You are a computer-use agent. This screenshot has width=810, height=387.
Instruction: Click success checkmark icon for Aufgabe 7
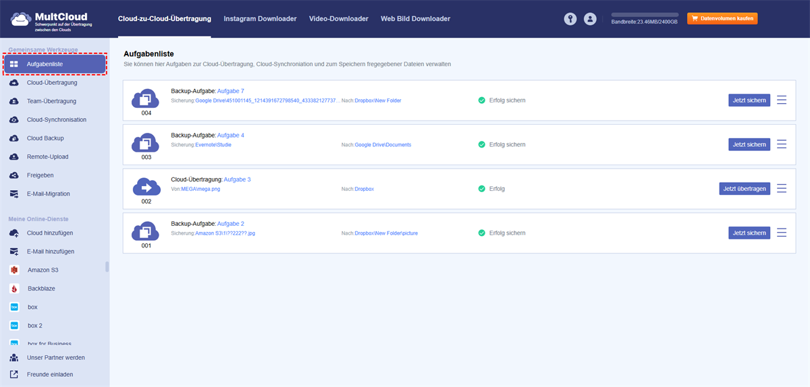pos(482,100)
